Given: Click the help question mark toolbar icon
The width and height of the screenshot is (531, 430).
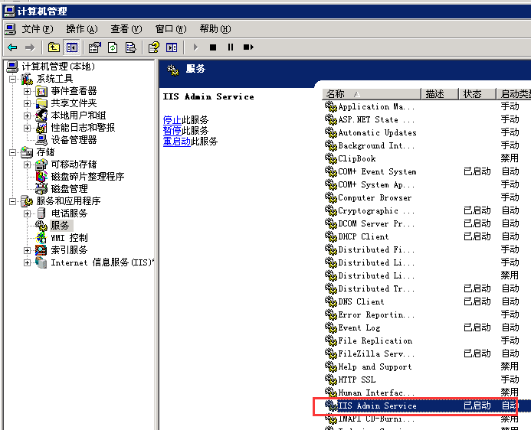Looking at the screenshot, I should point(154,47).
